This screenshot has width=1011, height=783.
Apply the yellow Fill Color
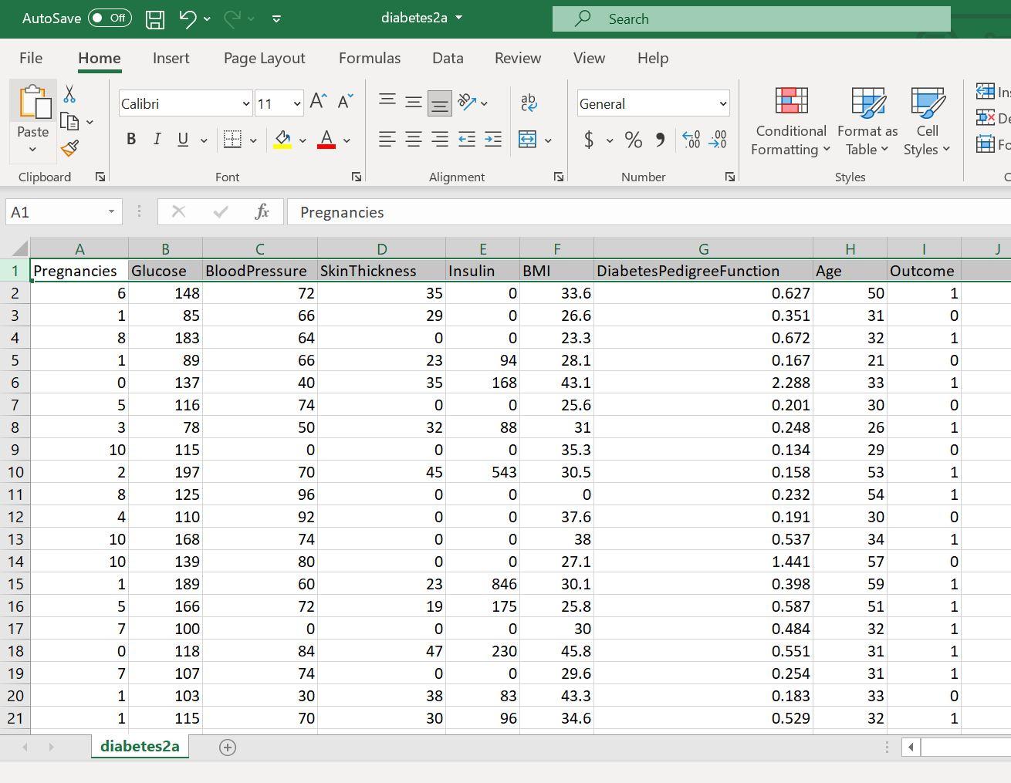[283, 140]
